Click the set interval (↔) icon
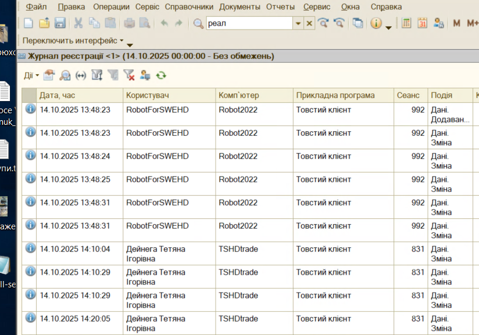The image size is (479, 335). tap(81, 75)
